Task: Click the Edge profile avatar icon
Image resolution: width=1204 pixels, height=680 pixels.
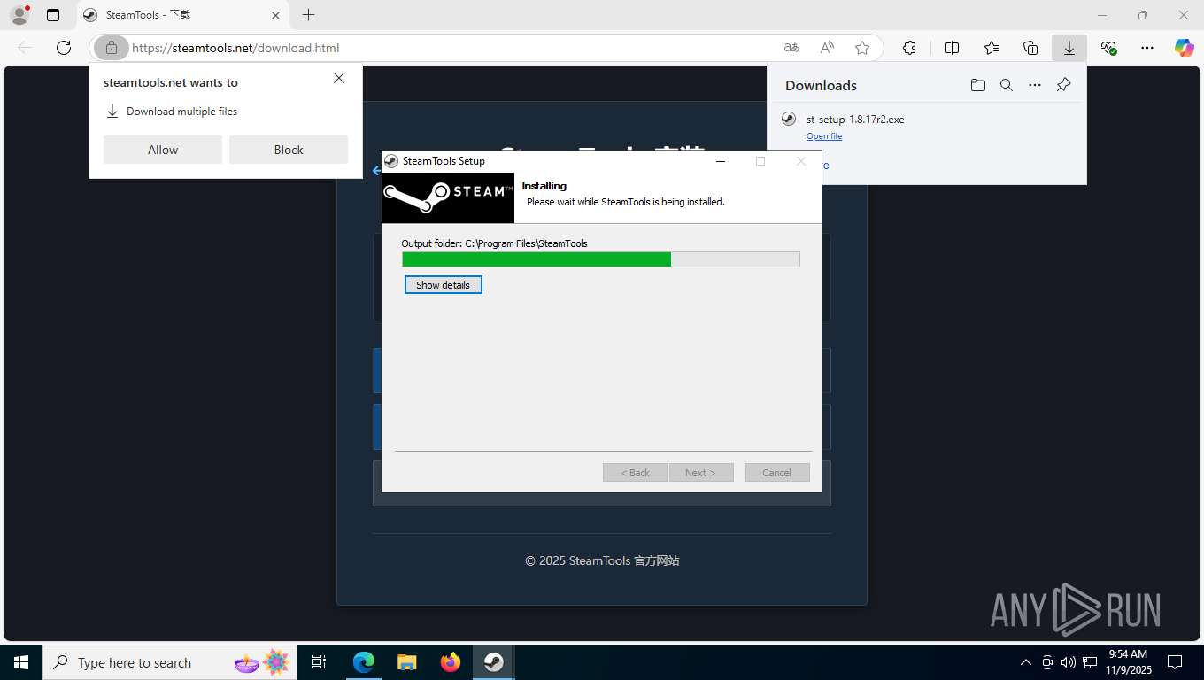Action: pos(19,15)
